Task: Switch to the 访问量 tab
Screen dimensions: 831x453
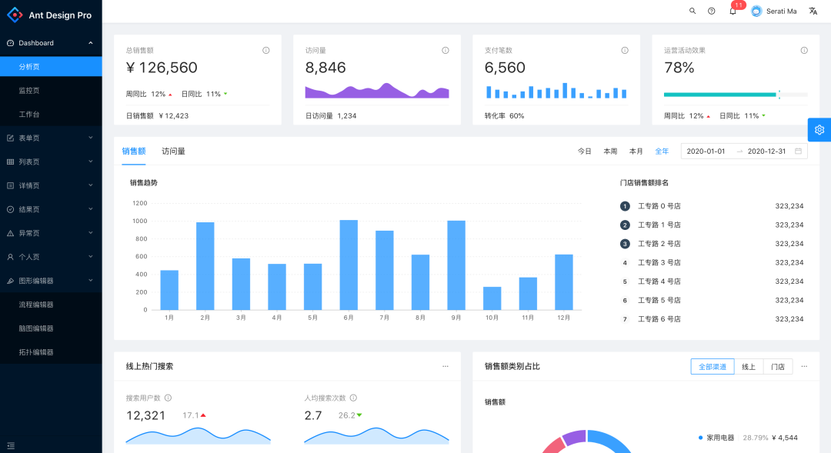Action: (173, 152)
